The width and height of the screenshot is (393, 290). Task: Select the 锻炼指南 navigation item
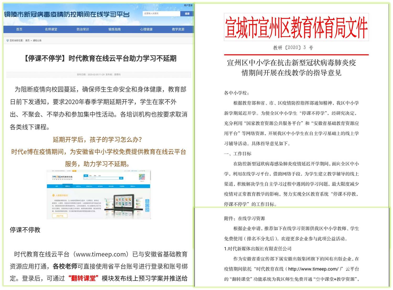pos(114,29)
